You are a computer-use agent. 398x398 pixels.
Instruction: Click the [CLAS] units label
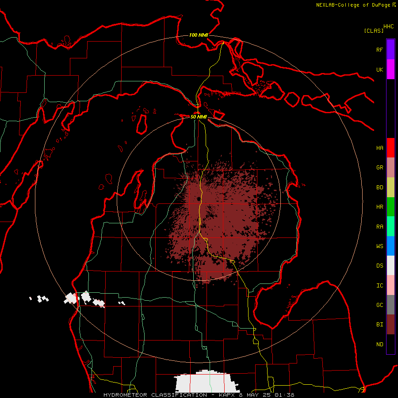point(374,31)
